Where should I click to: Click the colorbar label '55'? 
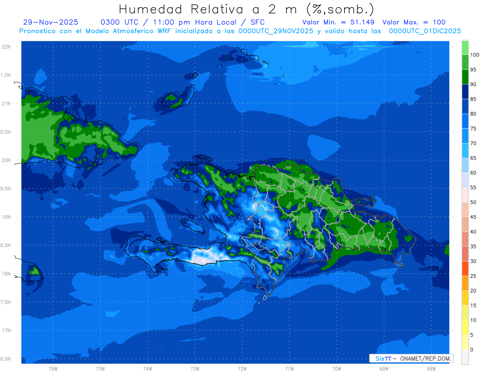click(x=473, y=188)
